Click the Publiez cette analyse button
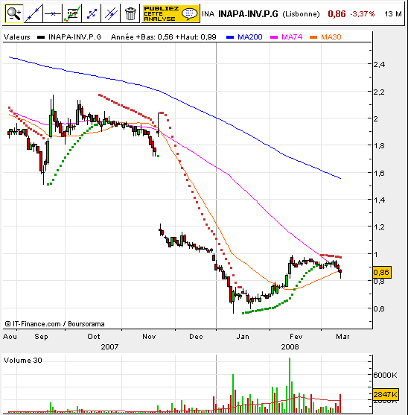408x415 pixels. pos(170,13)
